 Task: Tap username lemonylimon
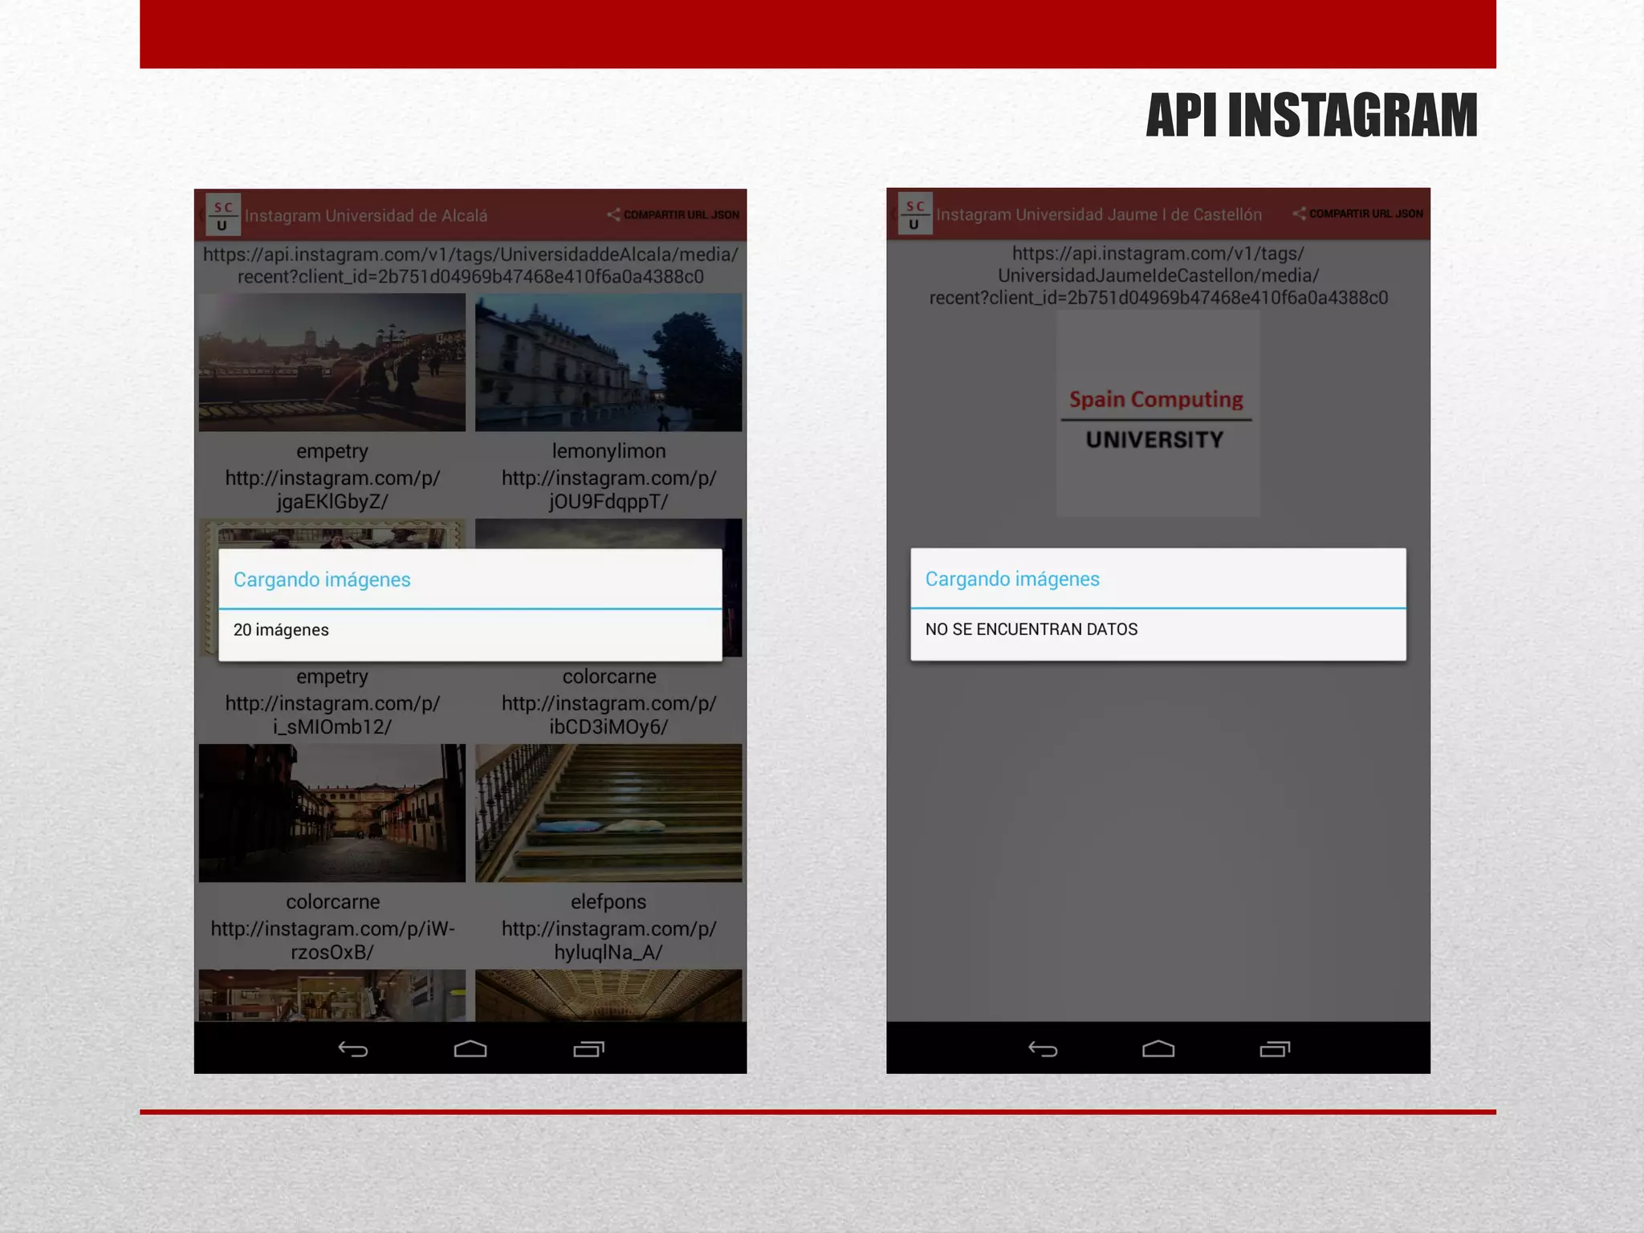[x=608, y=451]
